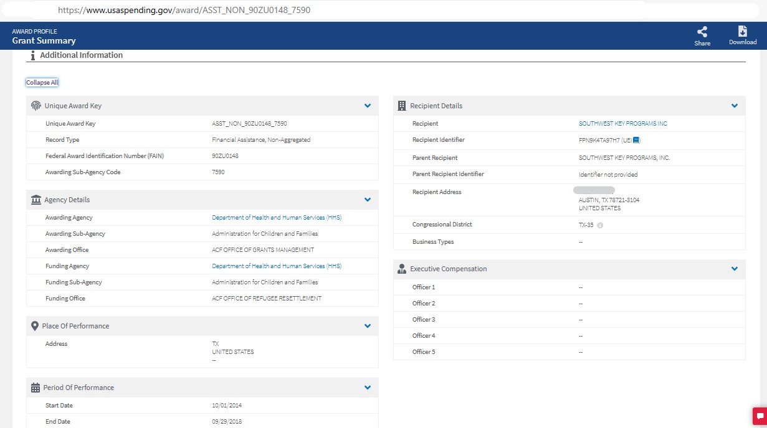
Task: Collapse the Executive Compensation section chevron
Action: [x=735, y=269]
